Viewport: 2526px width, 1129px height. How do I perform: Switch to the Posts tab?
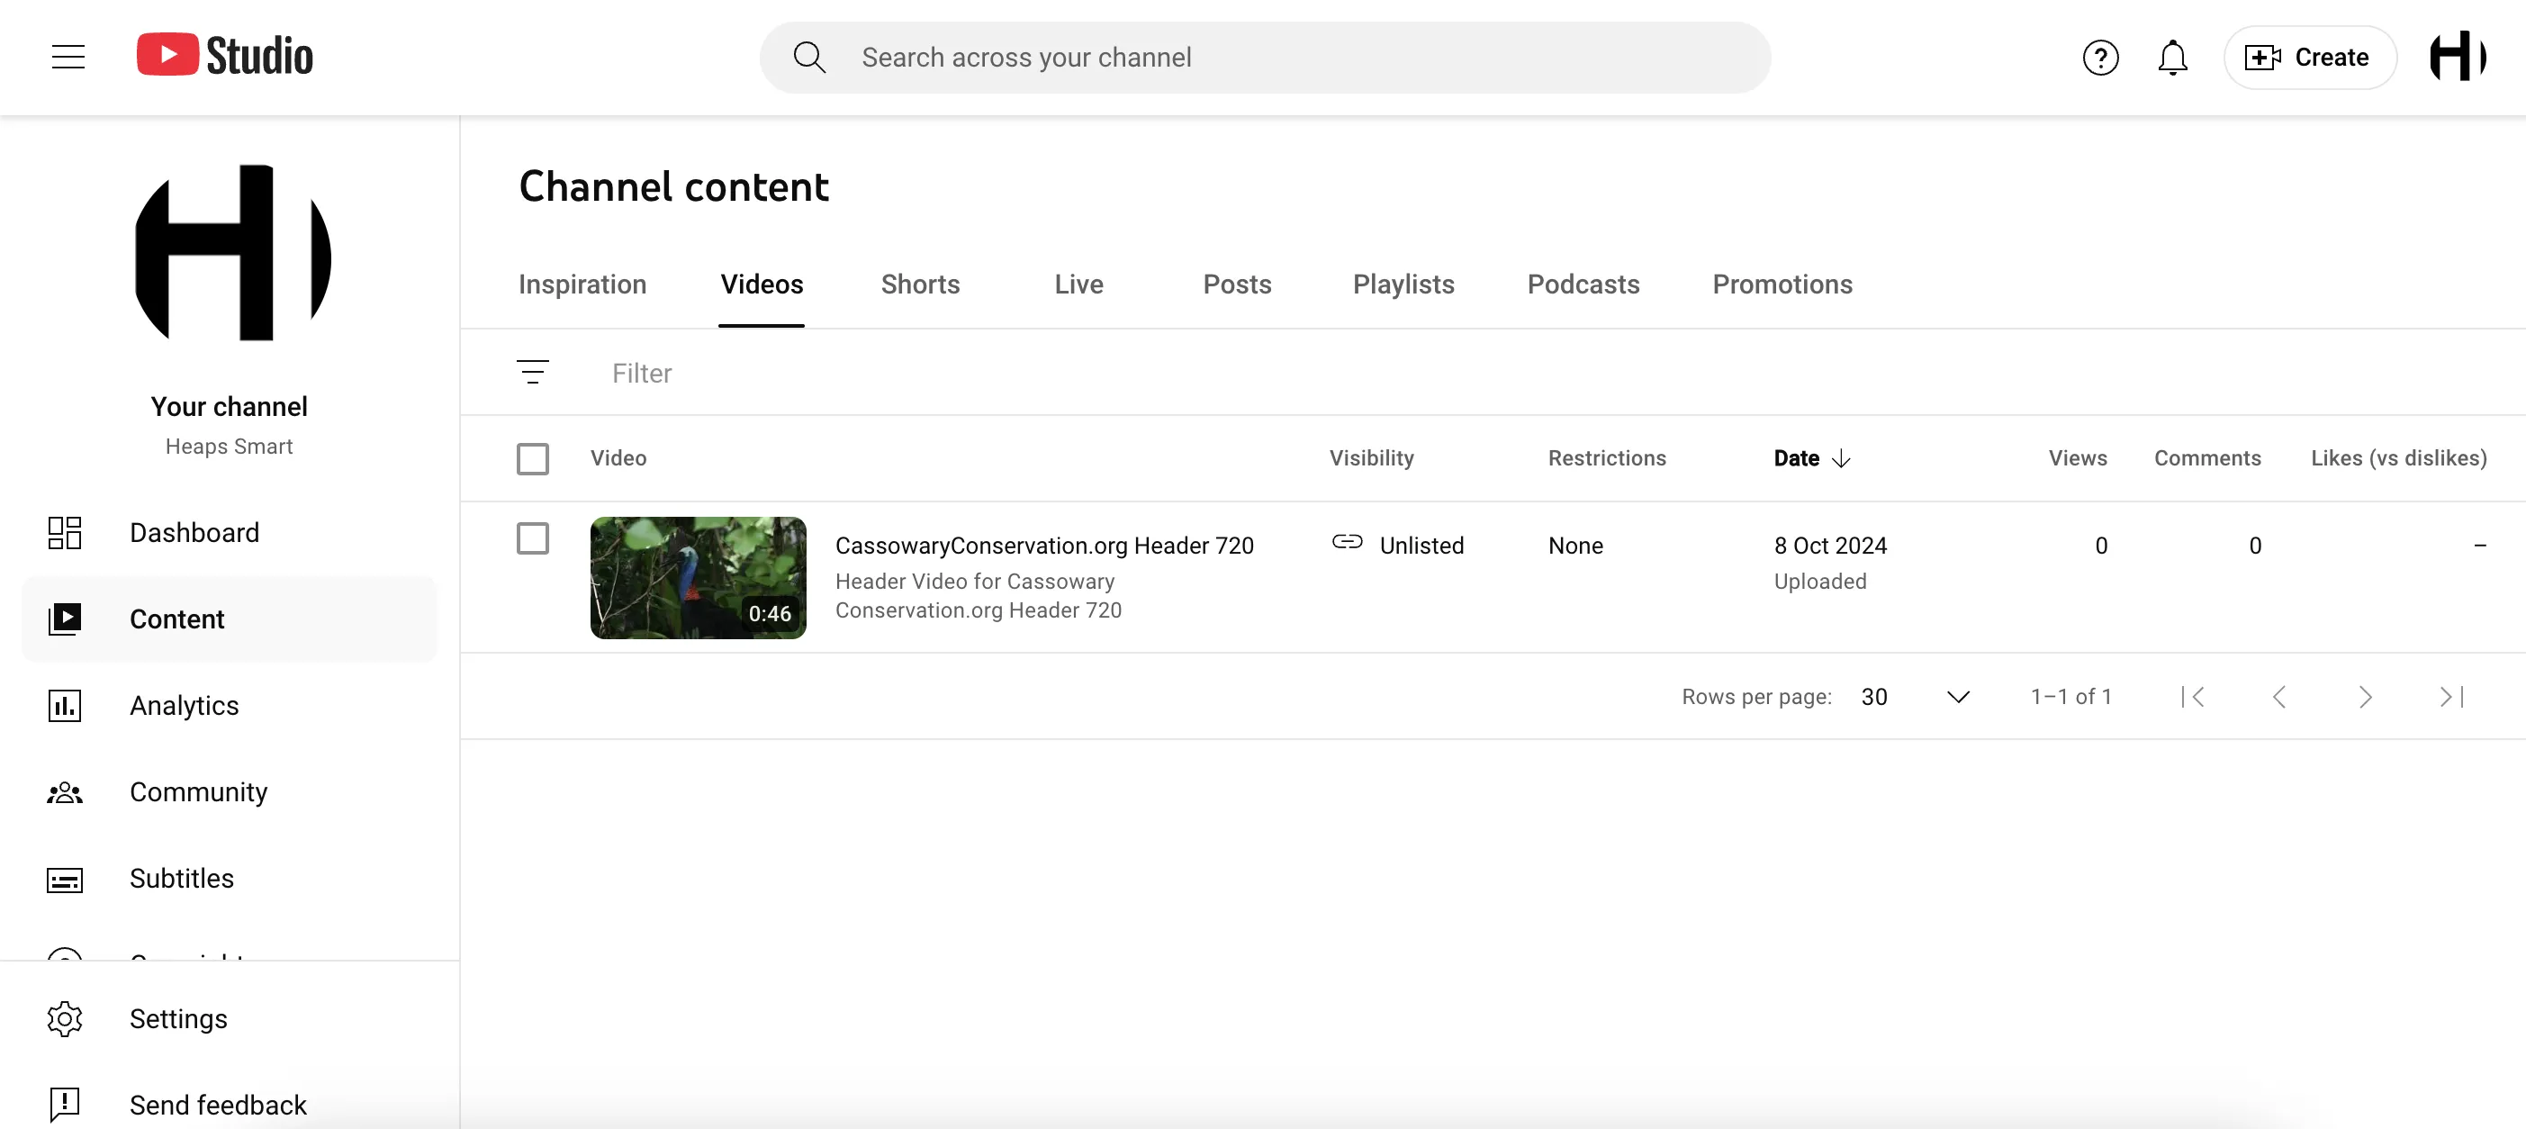click(x=1237, y=285)
